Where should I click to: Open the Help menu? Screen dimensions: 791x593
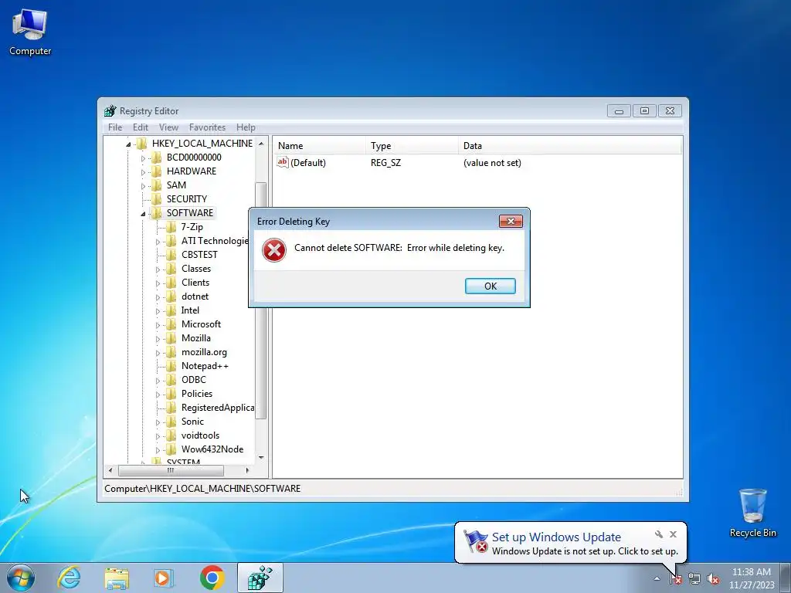pyautogui.click(x=246, y=127)
